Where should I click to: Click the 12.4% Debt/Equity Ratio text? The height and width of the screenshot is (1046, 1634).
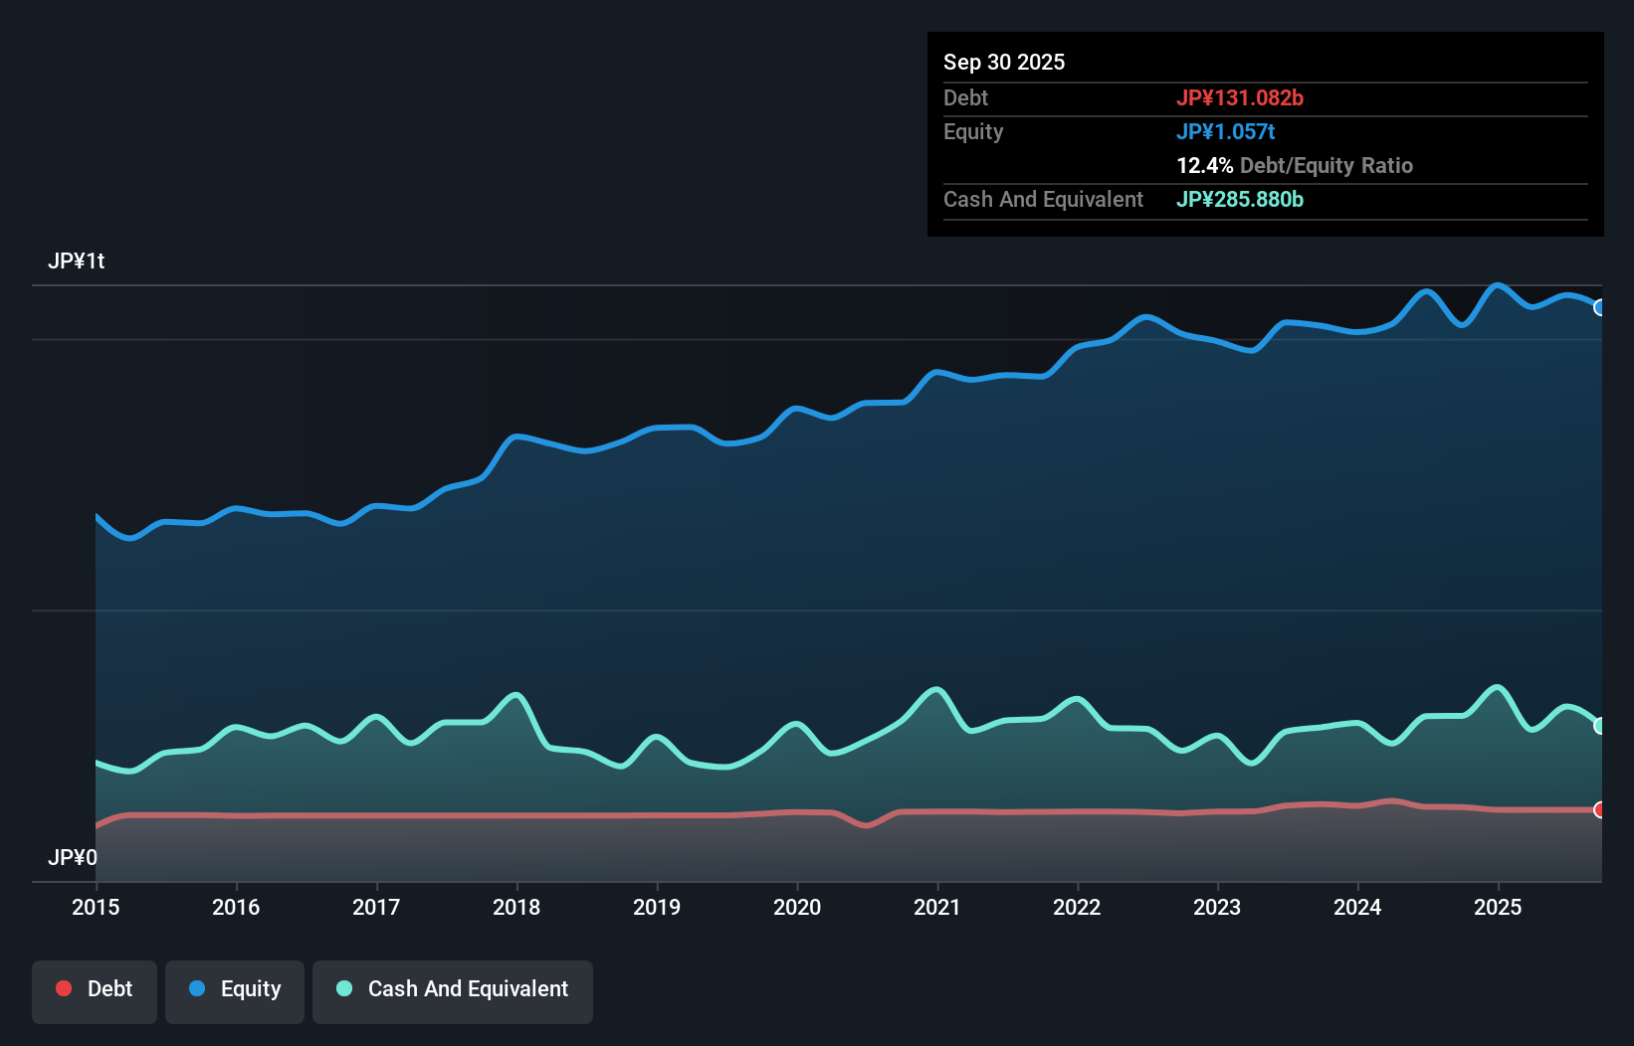(x=1295, y=166)
